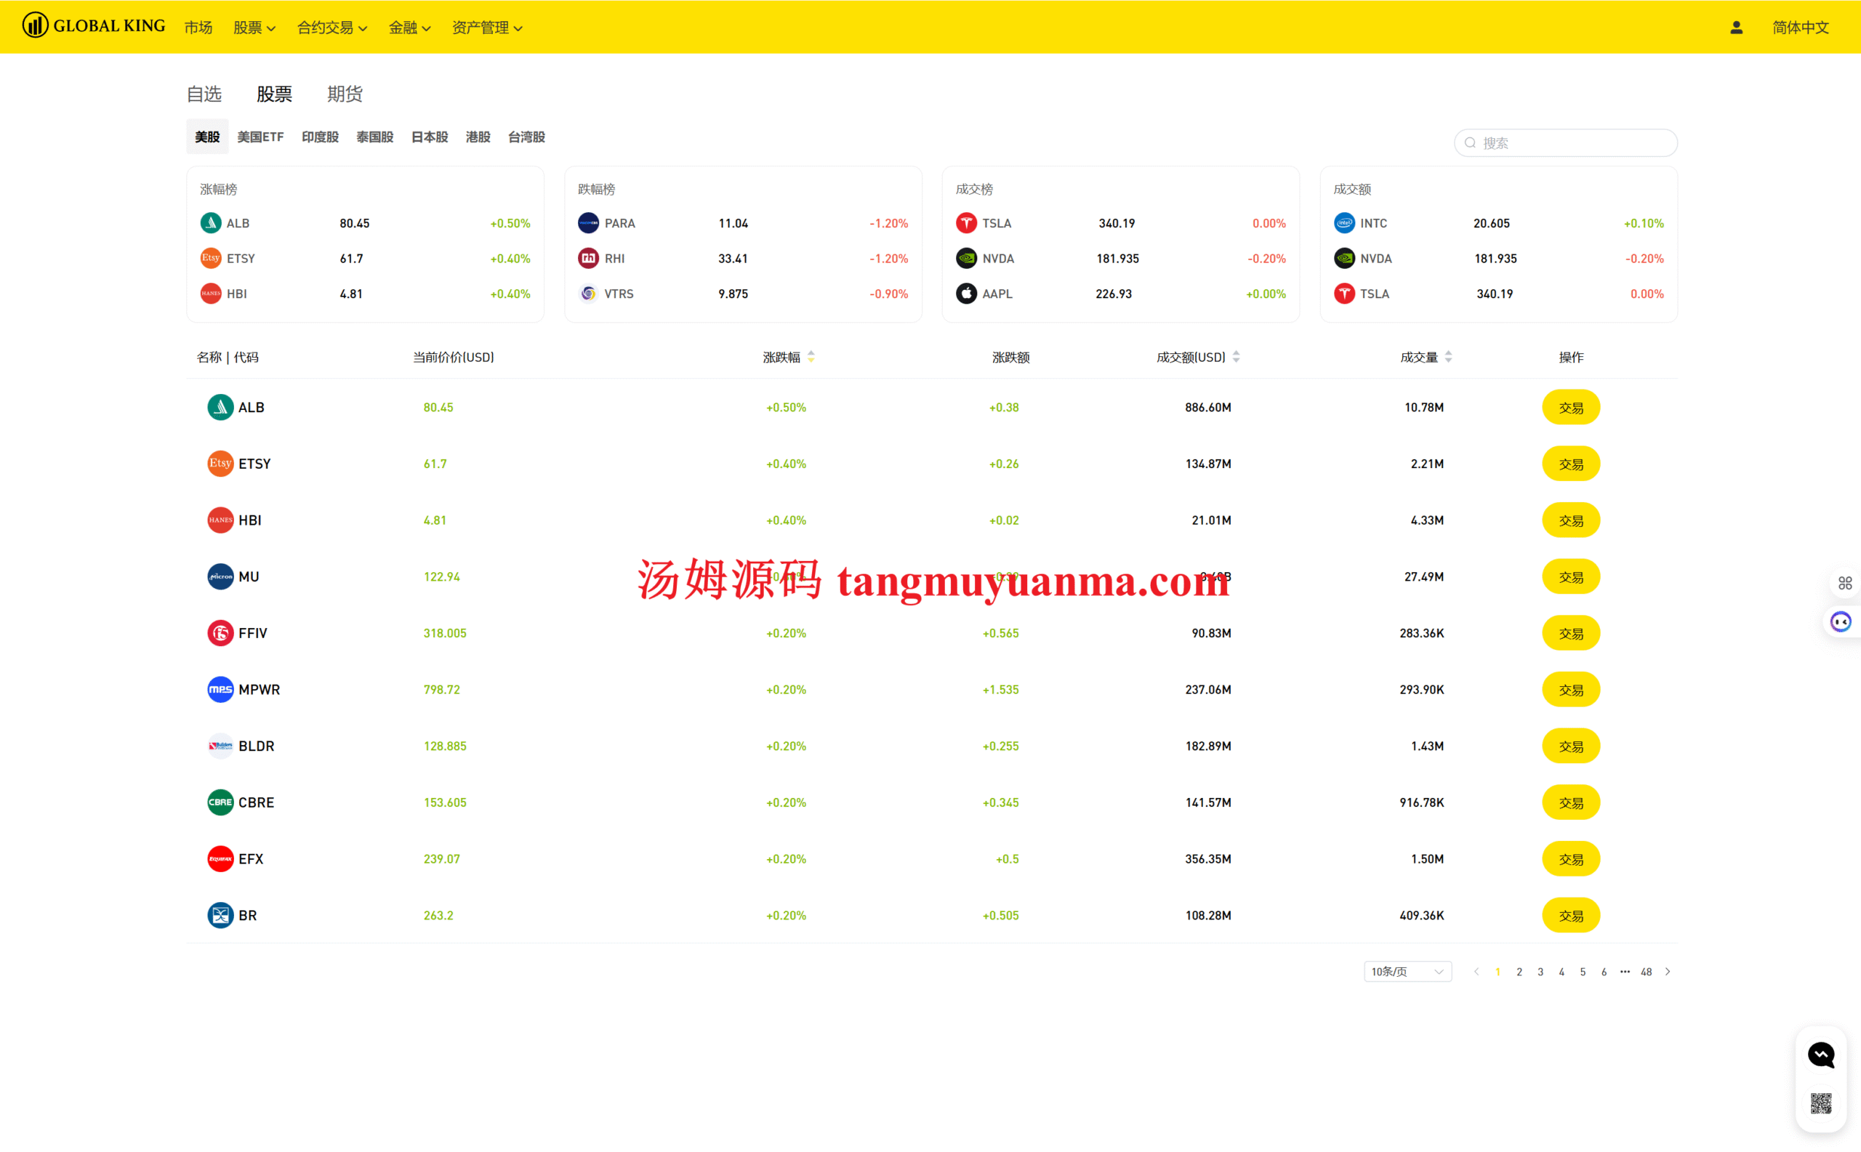Viewport: 1861px width, 1152px height.
Task: Click the Global King logo
Action: tap(94, 26)
